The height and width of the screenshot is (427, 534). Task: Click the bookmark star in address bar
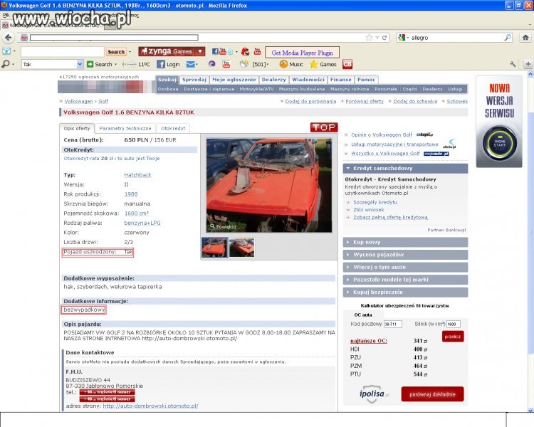pos(369,38)
